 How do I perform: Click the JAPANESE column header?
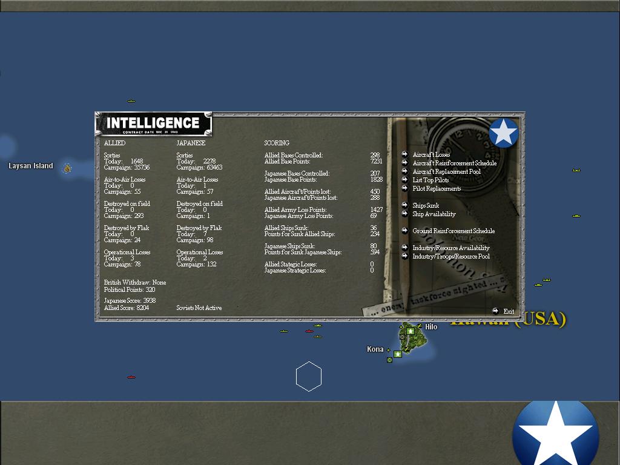(191, 143)
